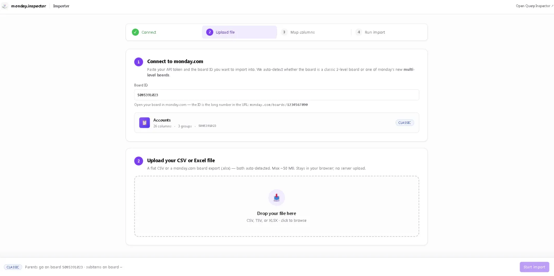The image size is (554, 276).
Task: Click the 'Board ID' label
Action: tap(141, 85)
